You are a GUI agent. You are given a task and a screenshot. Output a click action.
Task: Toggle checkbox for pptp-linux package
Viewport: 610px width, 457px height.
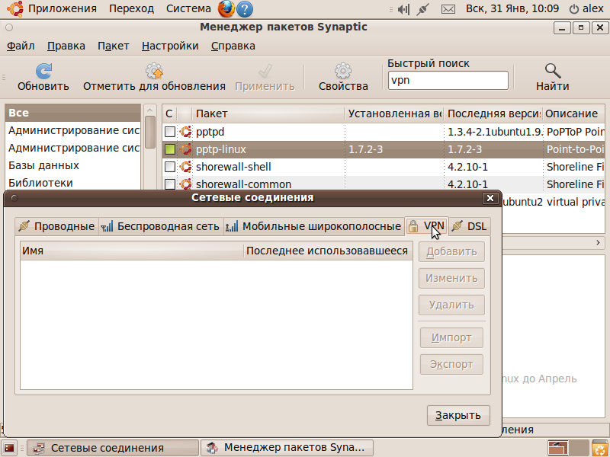(170, 149)
